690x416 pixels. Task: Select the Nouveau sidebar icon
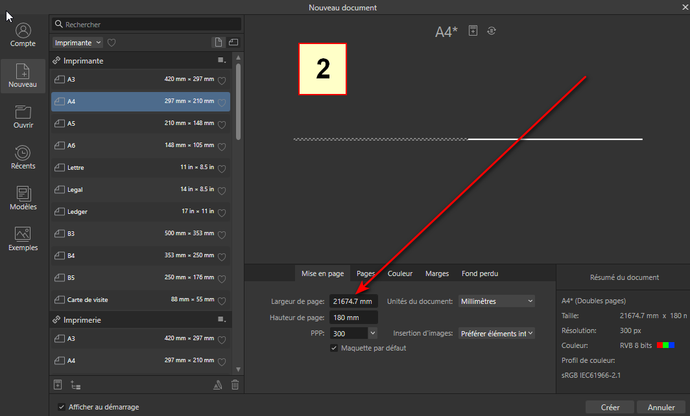click(23, 76)
